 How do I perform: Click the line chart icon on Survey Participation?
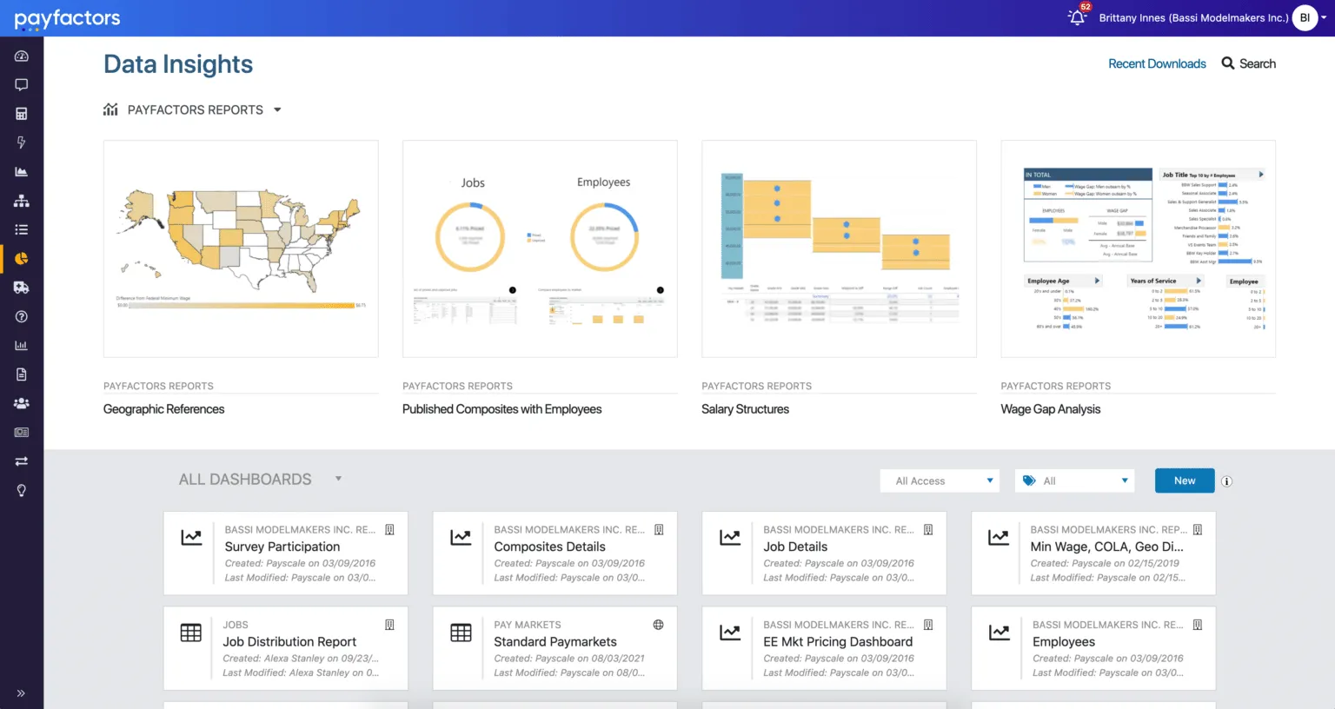191,537
